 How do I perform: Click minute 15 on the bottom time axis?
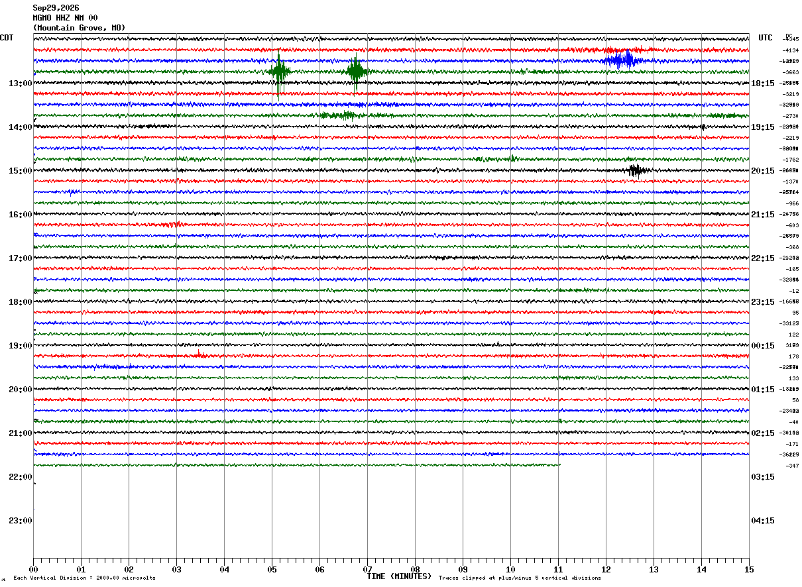tap(749, 569)
